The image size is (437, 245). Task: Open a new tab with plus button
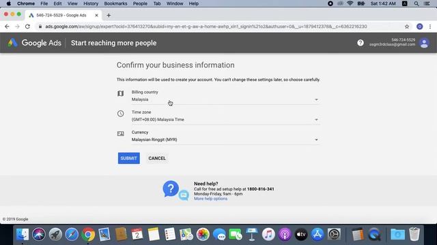[109, 15]
